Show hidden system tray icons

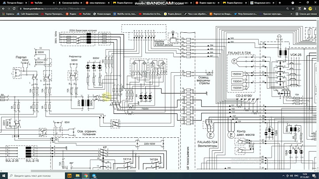tap(283, 175)
